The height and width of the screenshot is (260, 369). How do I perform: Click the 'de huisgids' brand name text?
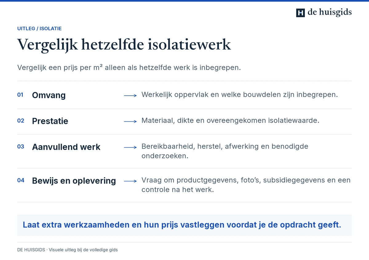tap(330, 13)
